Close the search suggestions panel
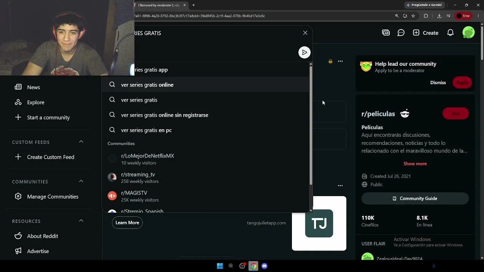Screen dimensions: 484x272 (x=305, y=33)
